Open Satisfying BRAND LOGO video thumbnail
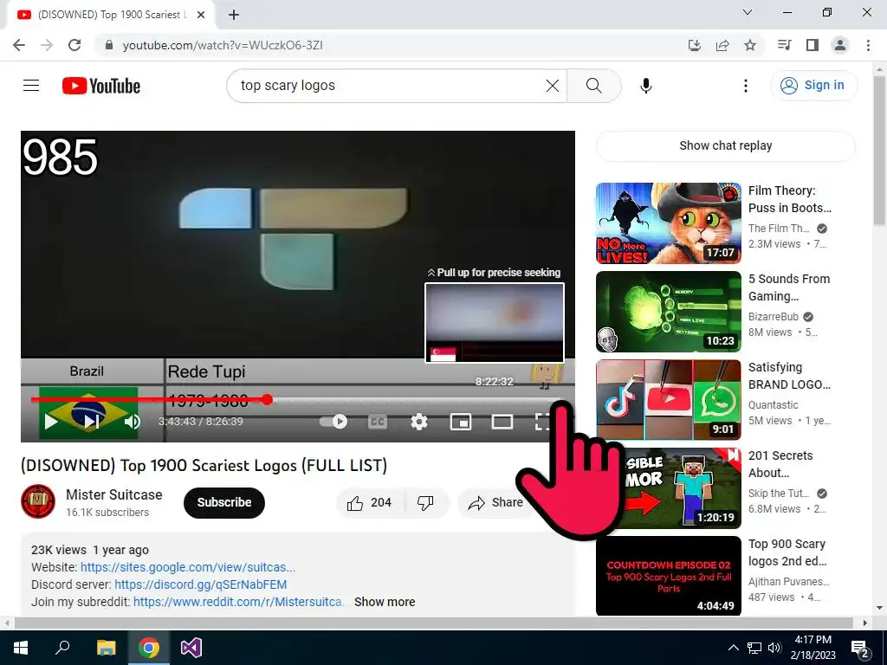The image size is (887, 665). pyautogui.click(x=668, y=400)
